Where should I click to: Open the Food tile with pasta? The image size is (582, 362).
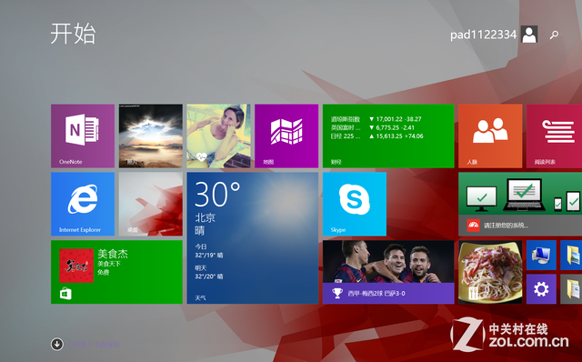(490, 272)
